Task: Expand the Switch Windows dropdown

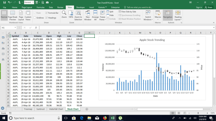Action: click(x=148, y=20)
